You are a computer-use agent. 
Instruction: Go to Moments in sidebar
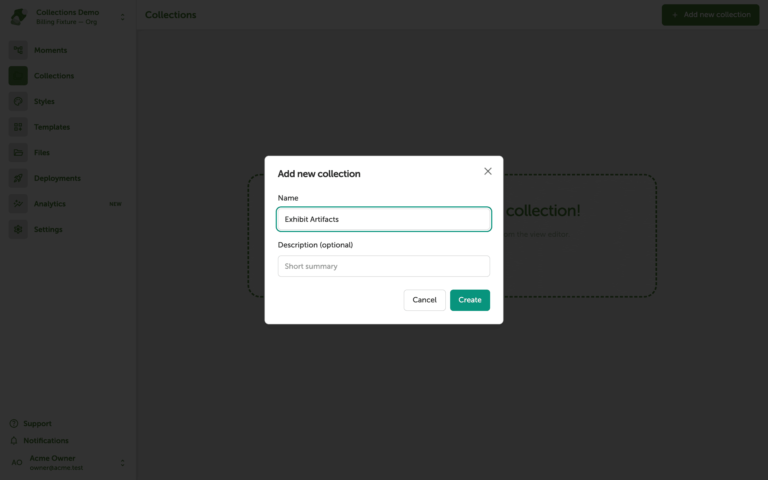[50, 50]
